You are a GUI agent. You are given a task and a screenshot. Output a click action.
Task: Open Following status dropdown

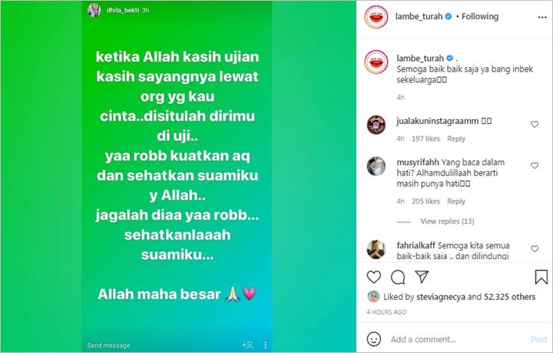pyautogui.click(x=479, y=17)
